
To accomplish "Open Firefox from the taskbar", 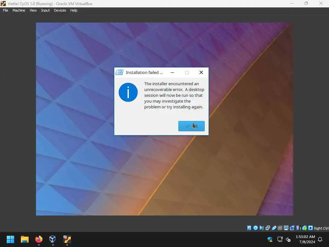I will [x=39, y=239].
